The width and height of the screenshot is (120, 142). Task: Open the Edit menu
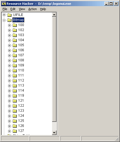[13, 9]
